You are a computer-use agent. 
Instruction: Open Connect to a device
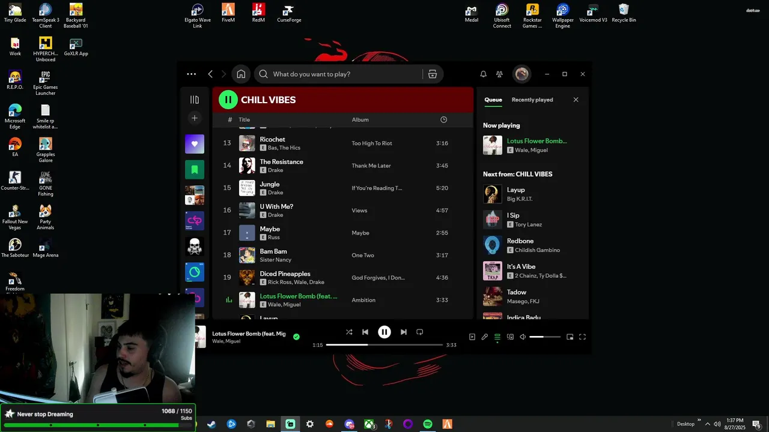pyautogui.click(x=510, y=337)
